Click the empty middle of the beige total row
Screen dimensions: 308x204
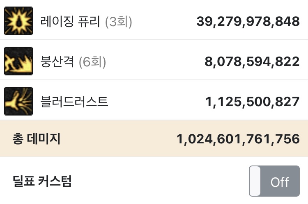pyautogui.click(x=119, y=139)
